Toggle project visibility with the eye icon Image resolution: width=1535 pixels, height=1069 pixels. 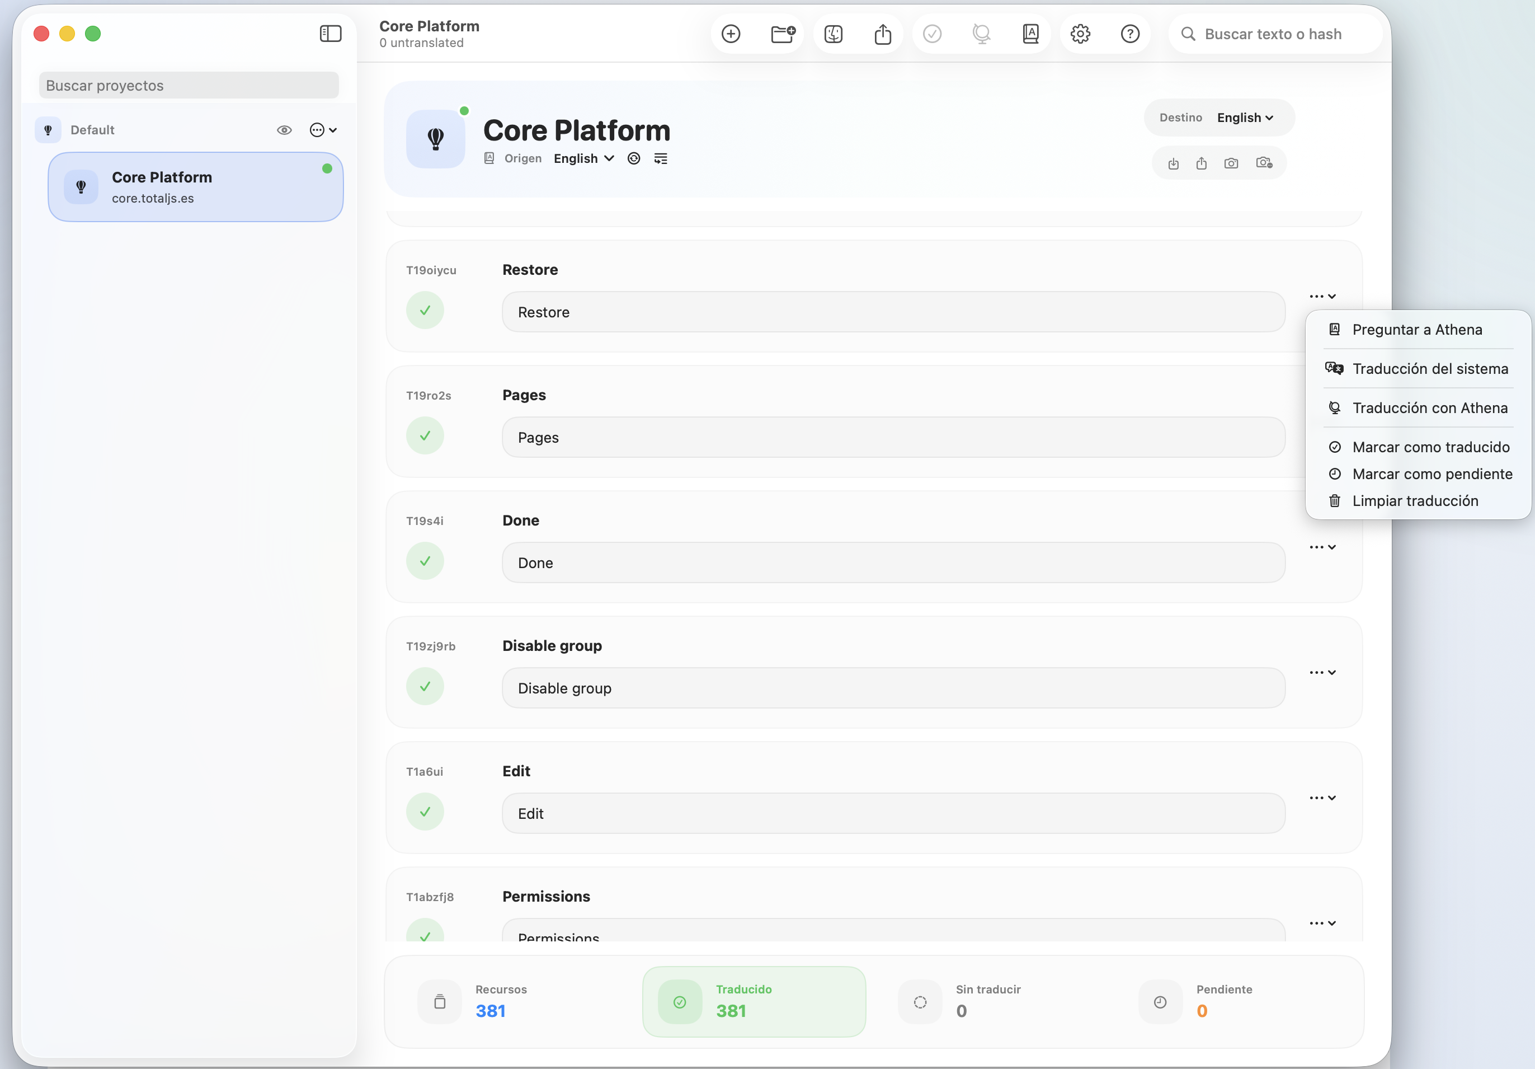[285, 130]
